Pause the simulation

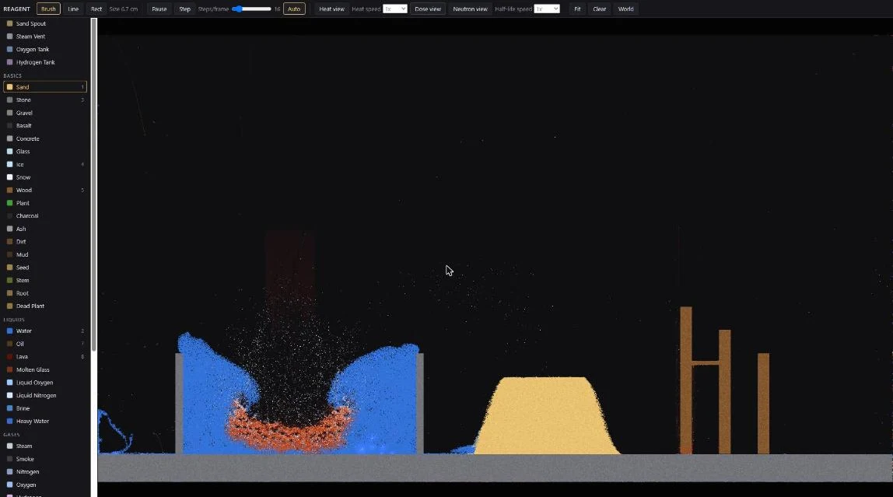click(159, 9)
